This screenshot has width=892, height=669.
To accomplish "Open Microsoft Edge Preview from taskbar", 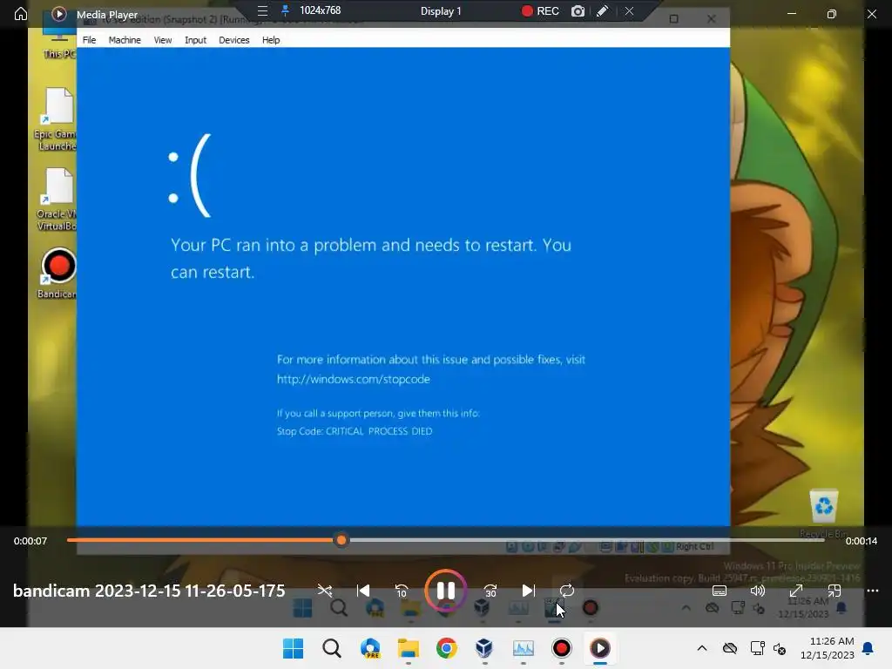I will (370, 648).
